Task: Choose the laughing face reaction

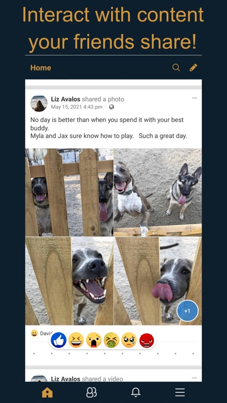Action: coord(76,340)
